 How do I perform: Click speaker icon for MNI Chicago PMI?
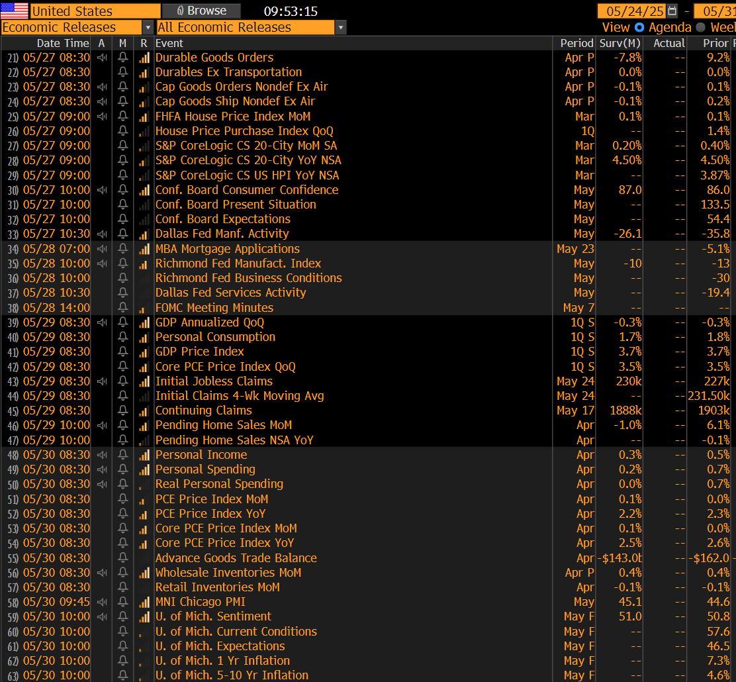coord(102,602)
